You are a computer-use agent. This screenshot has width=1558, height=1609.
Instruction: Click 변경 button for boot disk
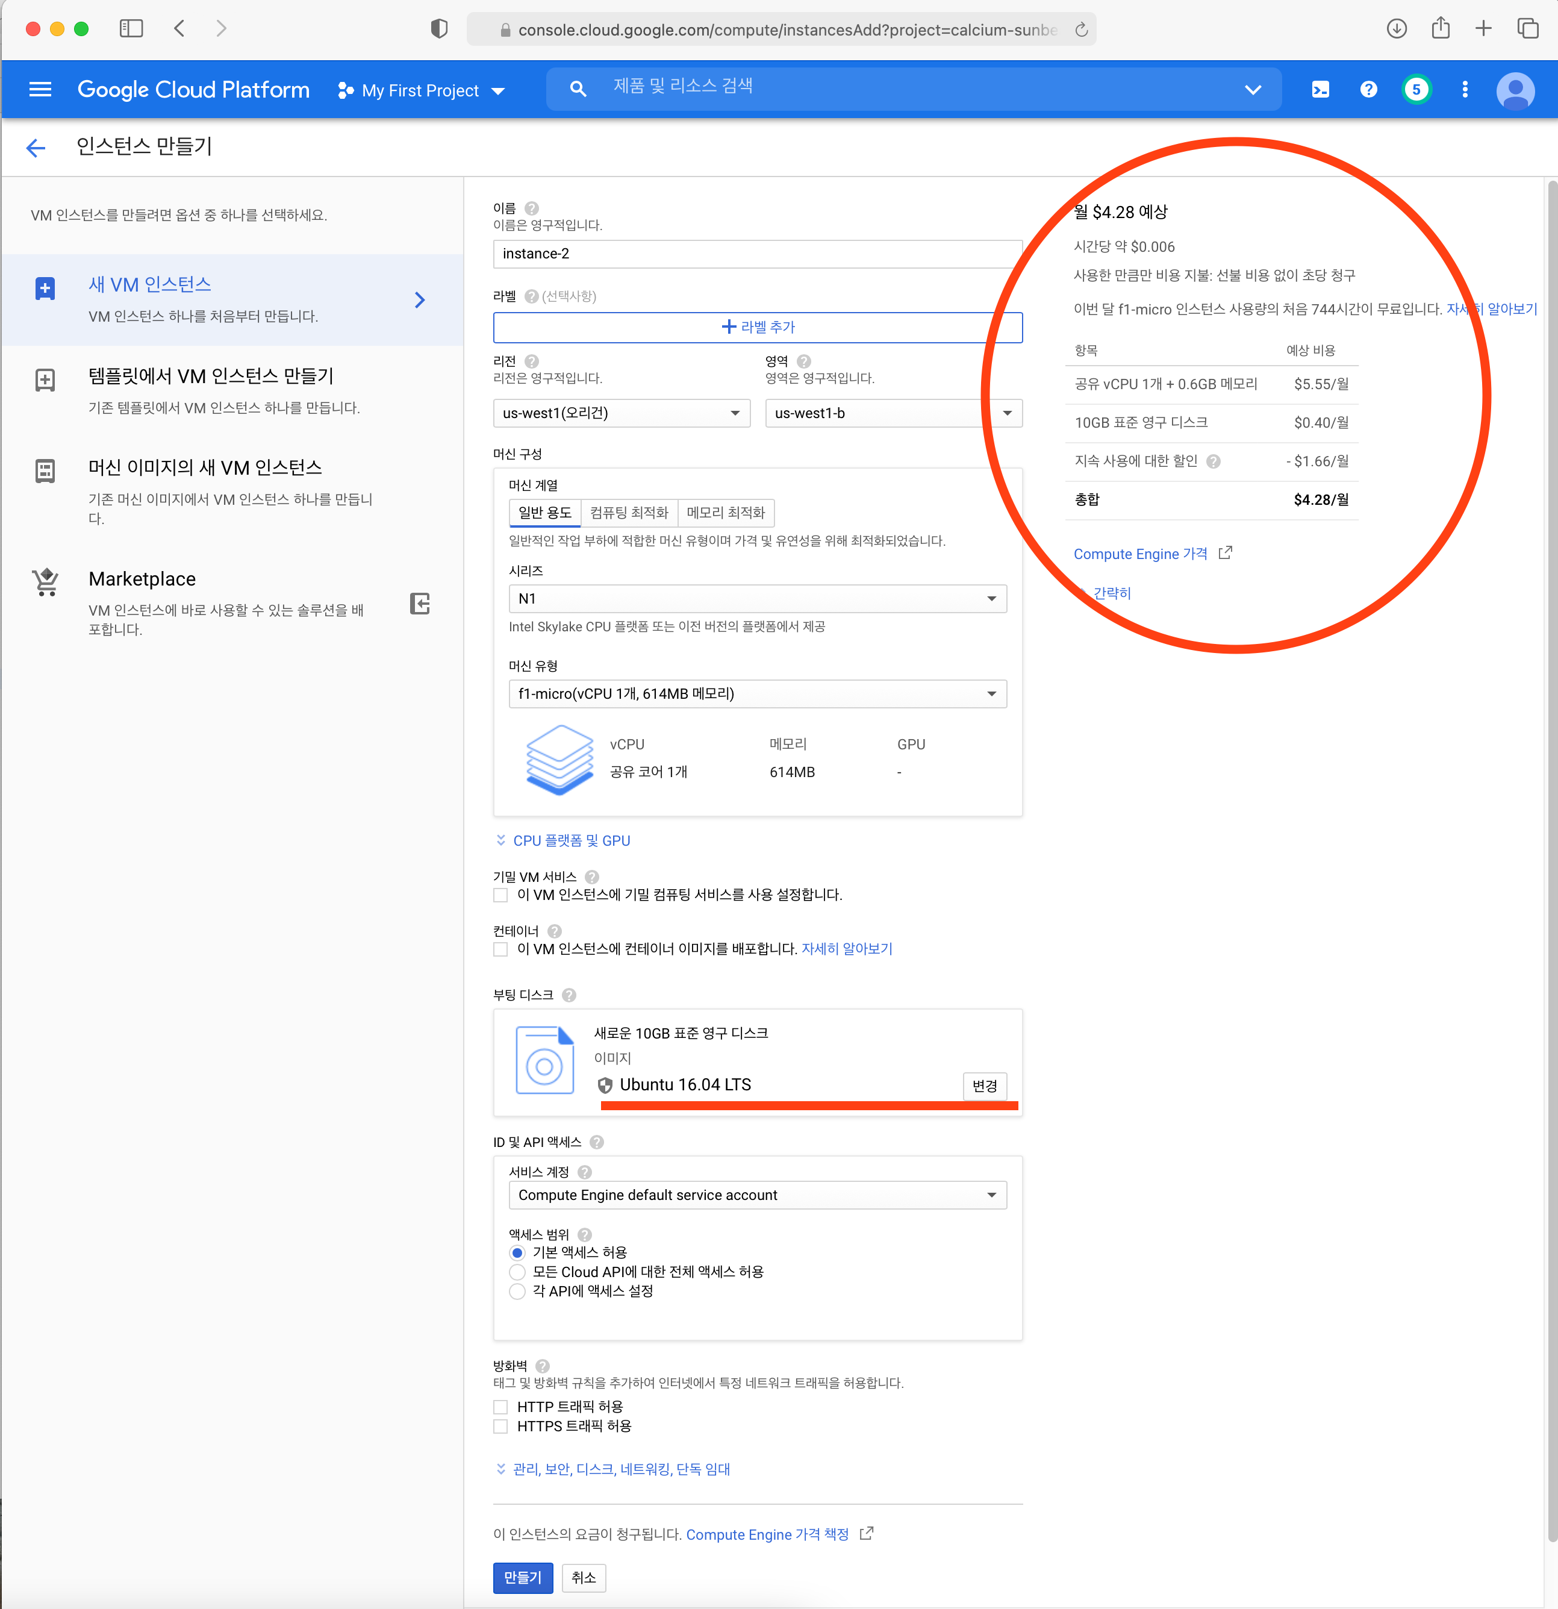pos(984,1086)
